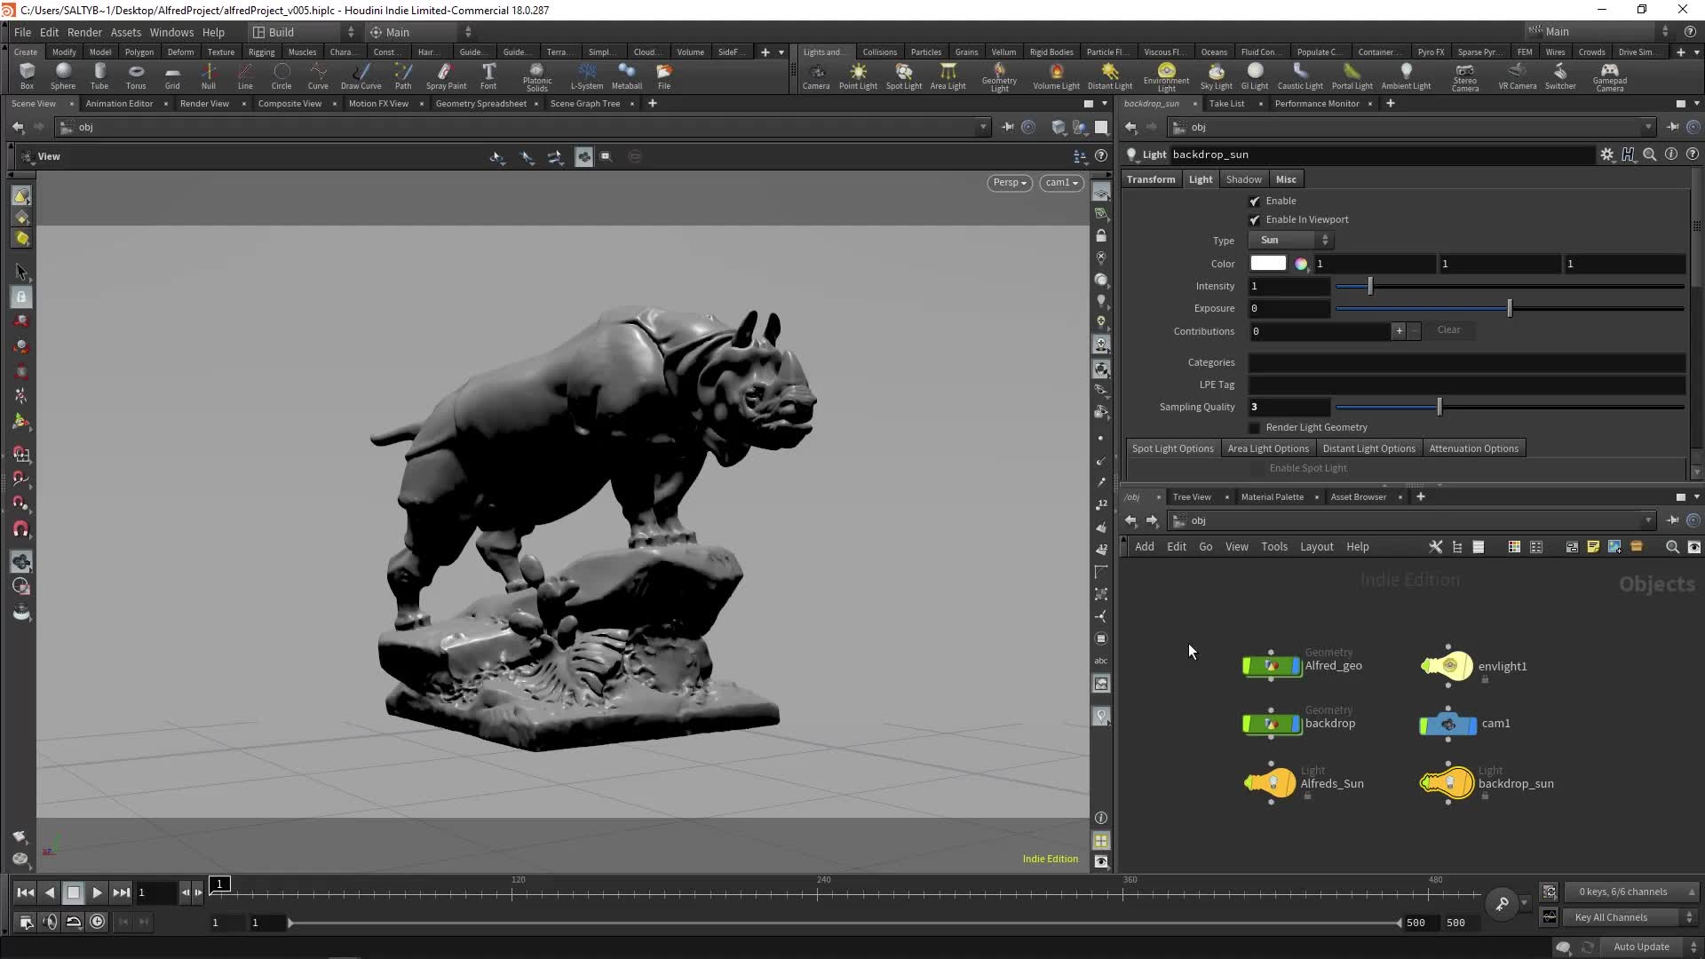Create a Stereo Camera
The height and width of the screenshot is (959, 1705).
coord(1465,77)
